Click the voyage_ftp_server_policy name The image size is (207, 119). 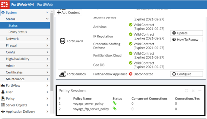tap(91, 109)
